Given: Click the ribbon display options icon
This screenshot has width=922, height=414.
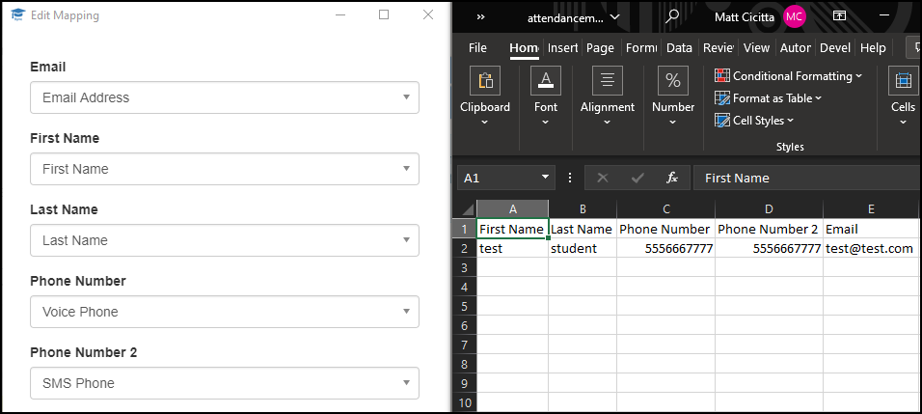Looking at the screenshot, I should tap(839, 16).
